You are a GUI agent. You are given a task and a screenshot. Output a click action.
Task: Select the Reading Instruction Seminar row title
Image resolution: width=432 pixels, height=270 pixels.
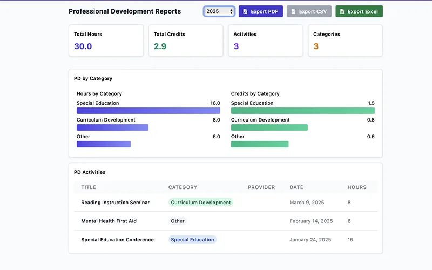115,202
